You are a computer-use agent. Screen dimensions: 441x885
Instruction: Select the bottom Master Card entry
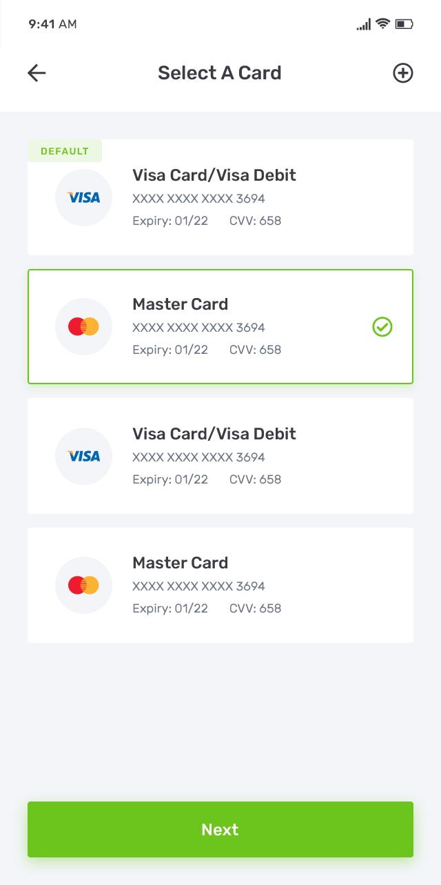(x=220, y=585)
